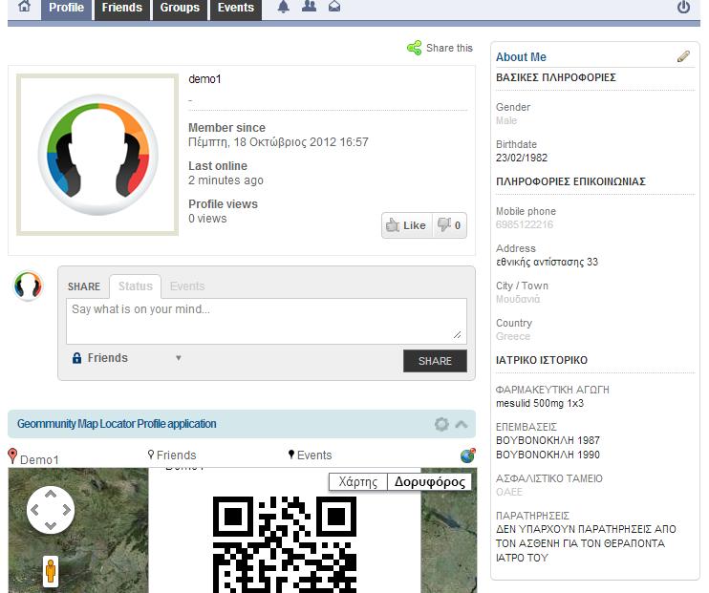
Task: Click Gender value Male
Action: (x=506, y=120)
